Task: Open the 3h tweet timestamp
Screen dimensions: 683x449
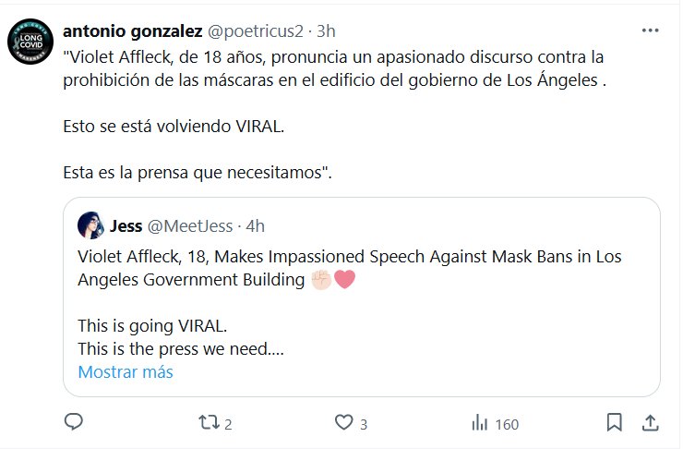Action: click(326, 31)
